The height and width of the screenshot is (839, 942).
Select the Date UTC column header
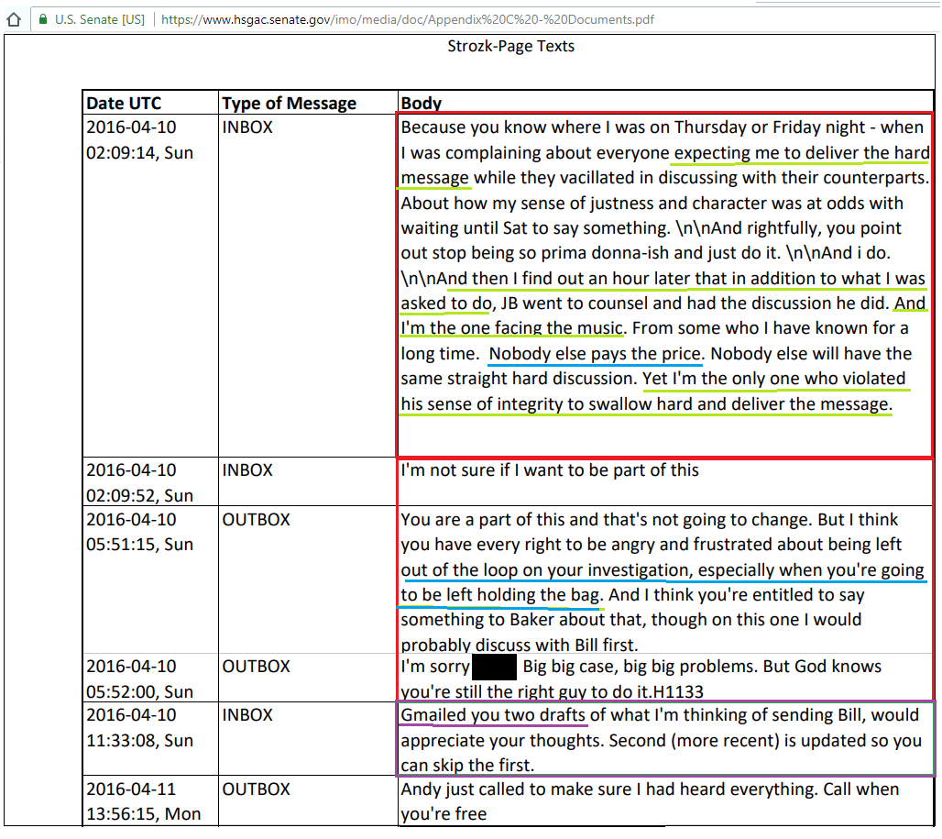click(x=124, y=103)
